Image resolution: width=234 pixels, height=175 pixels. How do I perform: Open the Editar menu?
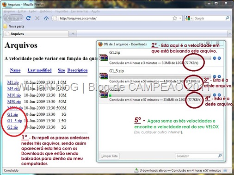tap(22, 11)
